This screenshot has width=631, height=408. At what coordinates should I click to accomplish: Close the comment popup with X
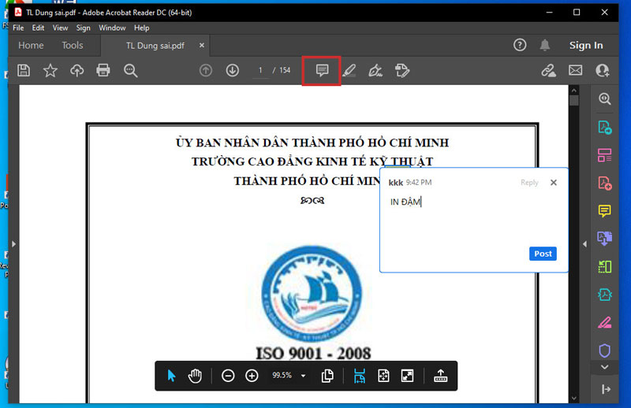(553, 183)
